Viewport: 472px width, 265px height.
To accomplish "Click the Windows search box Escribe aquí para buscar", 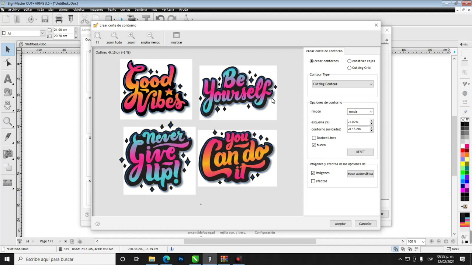I will (x=65, y=259).
